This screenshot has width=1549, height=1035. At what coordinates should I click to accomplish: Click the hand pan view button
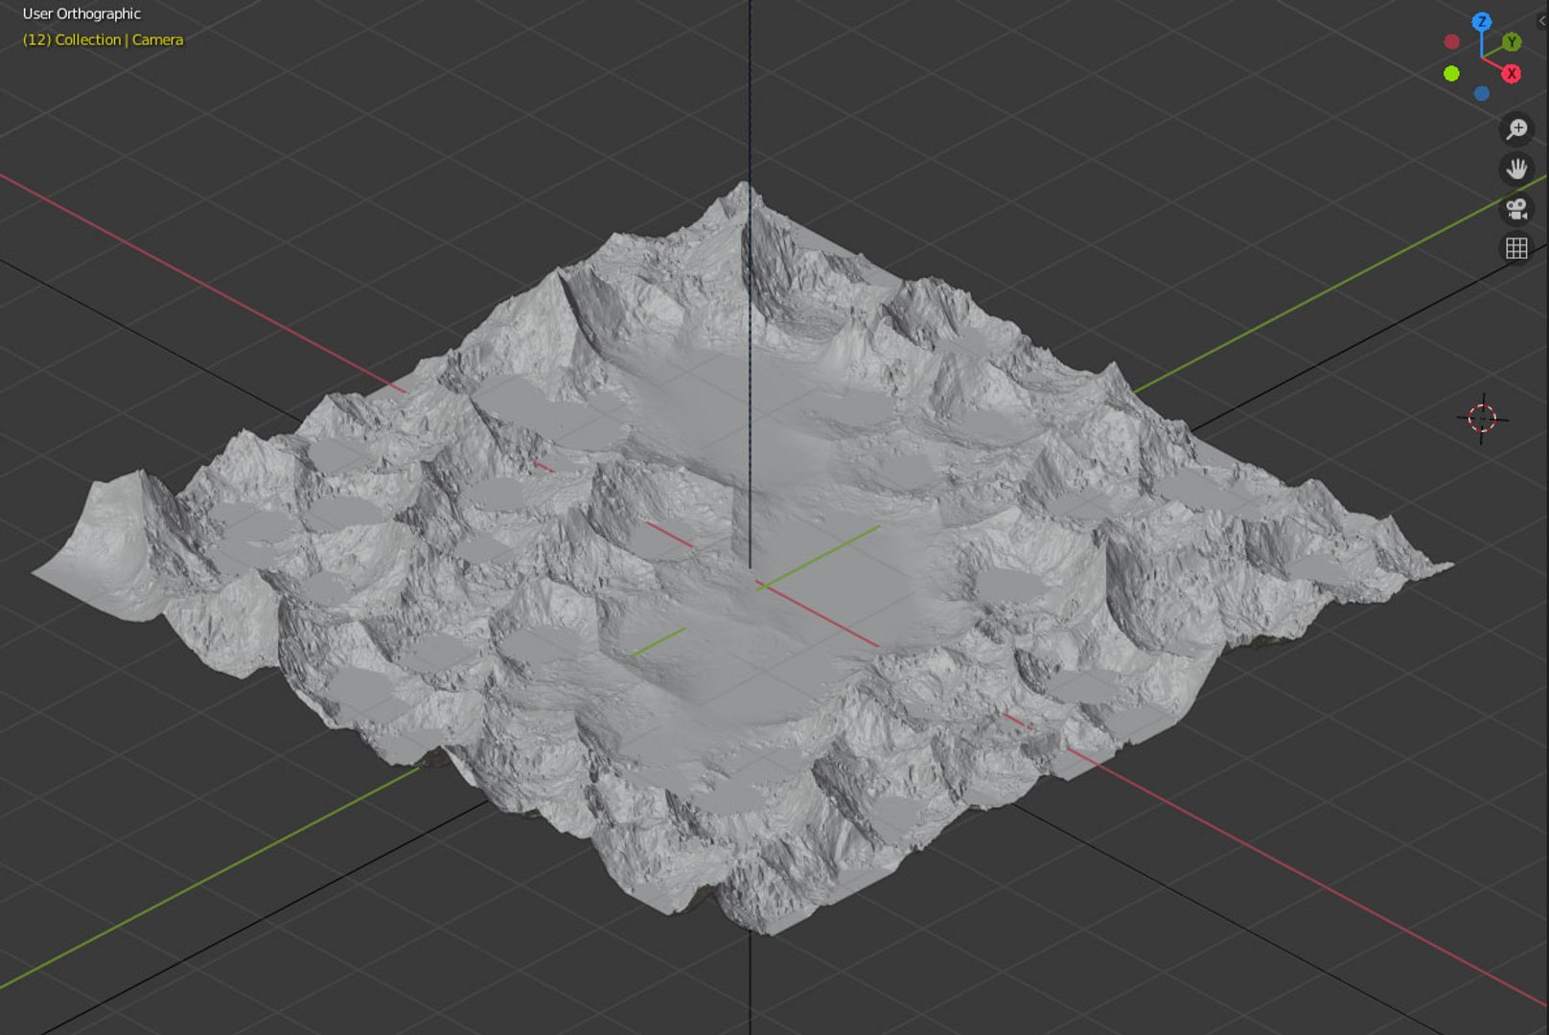pos(1516,170)
